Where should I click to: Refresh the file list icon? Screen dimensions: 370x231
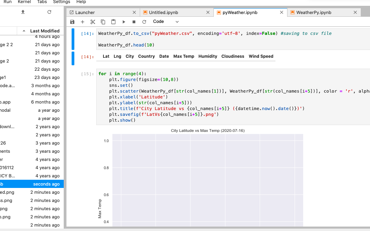pyautogui.click(x=49, y=12)
